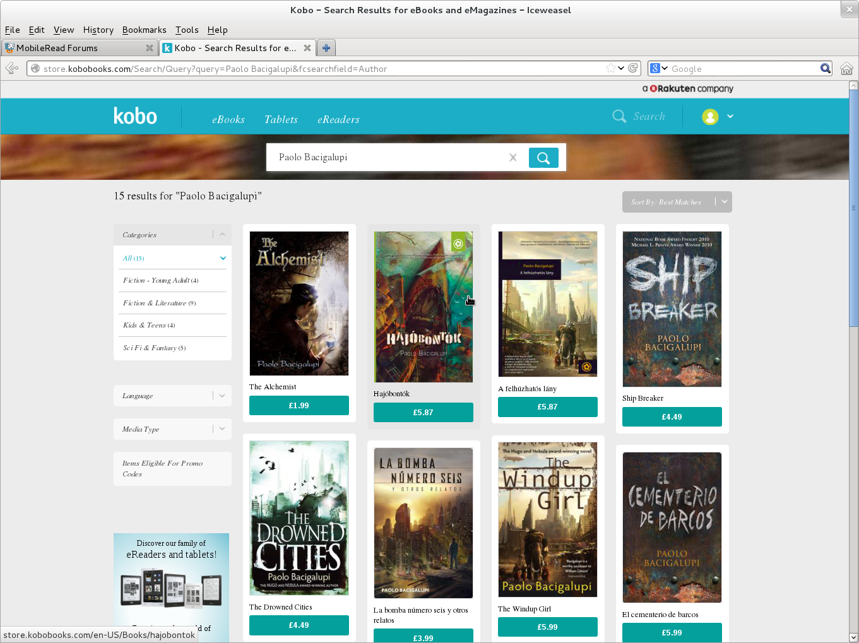859x643 pixels.
Task: Open the Edit menu
Action: pos(37,30)
